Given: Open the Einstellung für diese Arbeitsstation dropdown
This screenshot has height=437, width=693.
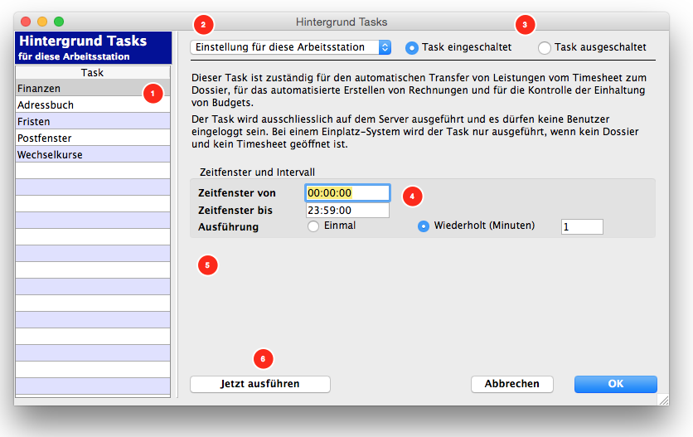Looking at the screenshot, I should (291, 47).
